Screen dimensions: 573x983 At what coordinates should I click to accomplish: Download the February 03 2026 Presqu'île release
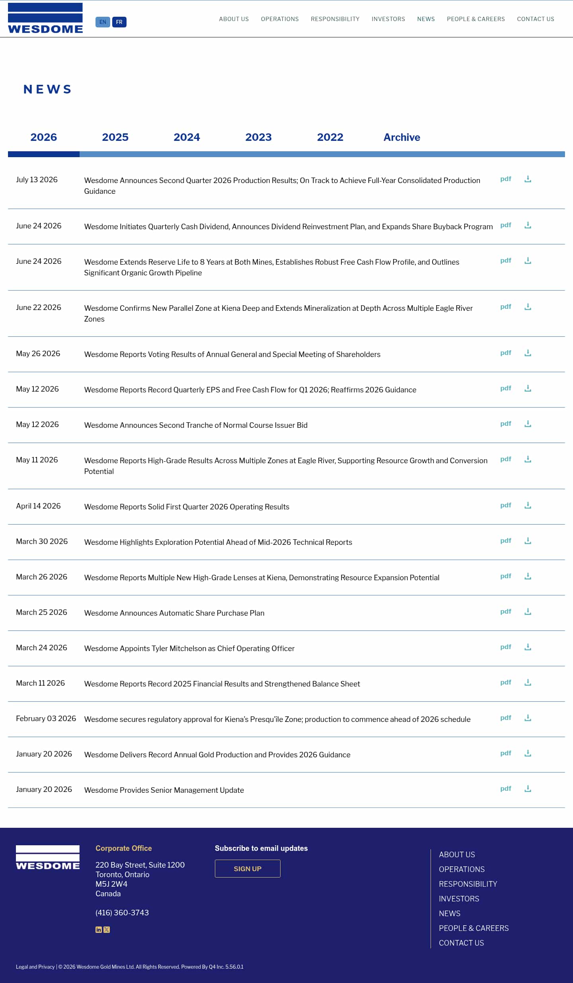pyautogui.click(x=528, y=718)
